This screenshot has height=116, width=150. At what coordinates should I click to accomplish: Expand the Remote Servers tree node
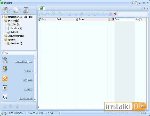[x=3, y=17]
